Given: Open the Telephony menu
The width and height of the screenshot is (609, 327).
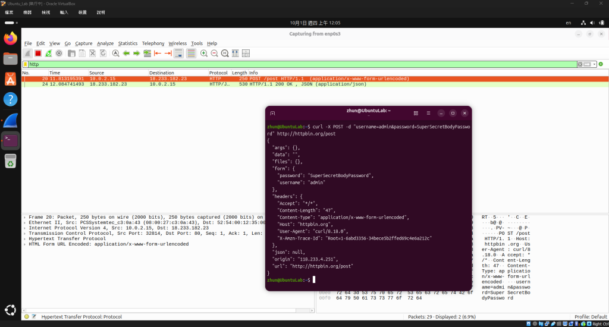Looking at the screenshot, I should pos(153,43).
